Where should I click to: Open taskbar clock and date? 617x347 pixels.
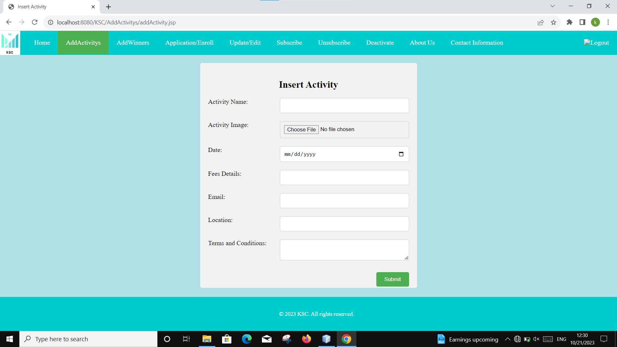point(582,339)
